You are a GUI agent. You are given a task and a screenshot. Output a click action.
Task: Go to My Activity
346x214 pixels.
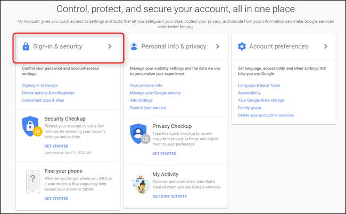(169, 196)
